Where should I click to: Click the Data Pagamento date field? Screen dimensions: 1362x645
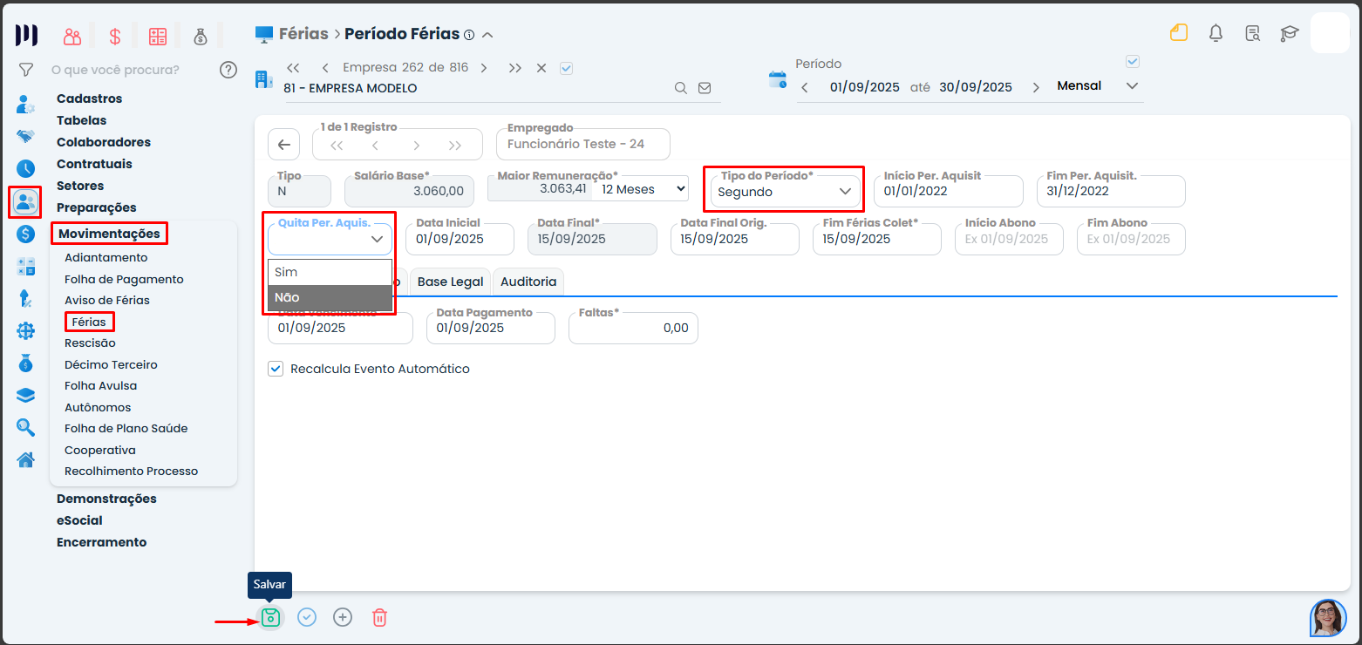click(491, 328)
